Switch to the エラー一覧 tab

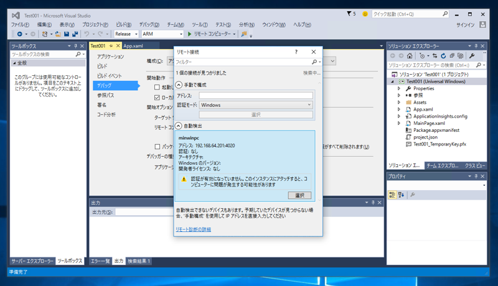[x=100, y=261]
